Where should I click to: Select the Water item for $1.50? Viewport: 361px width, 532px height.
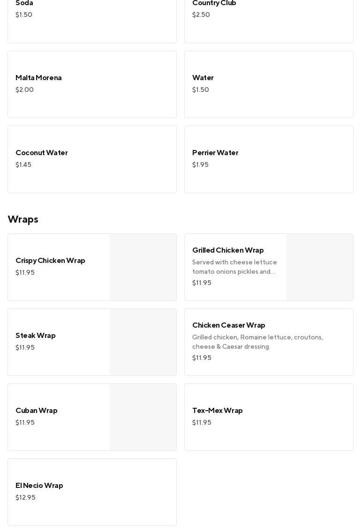268,84
